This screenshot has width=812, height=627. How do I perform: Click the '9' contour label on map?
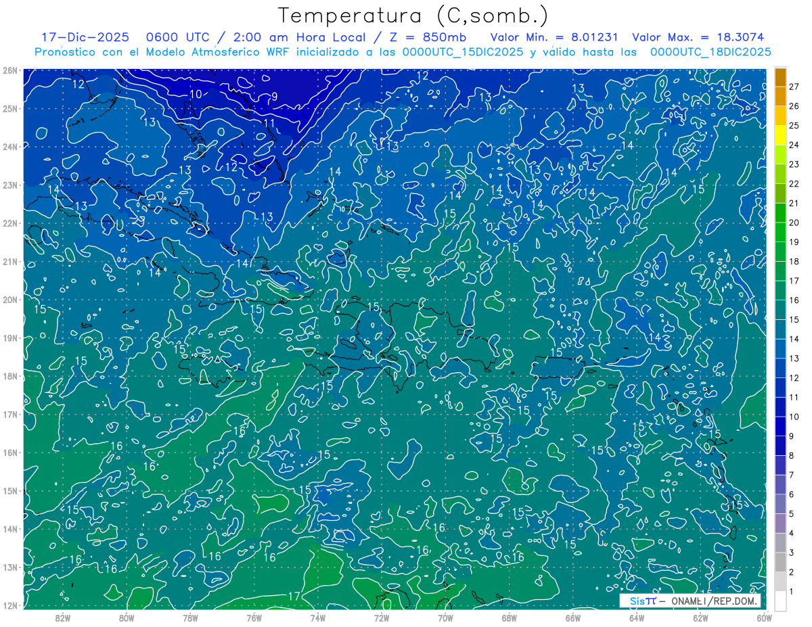(274, 97)
